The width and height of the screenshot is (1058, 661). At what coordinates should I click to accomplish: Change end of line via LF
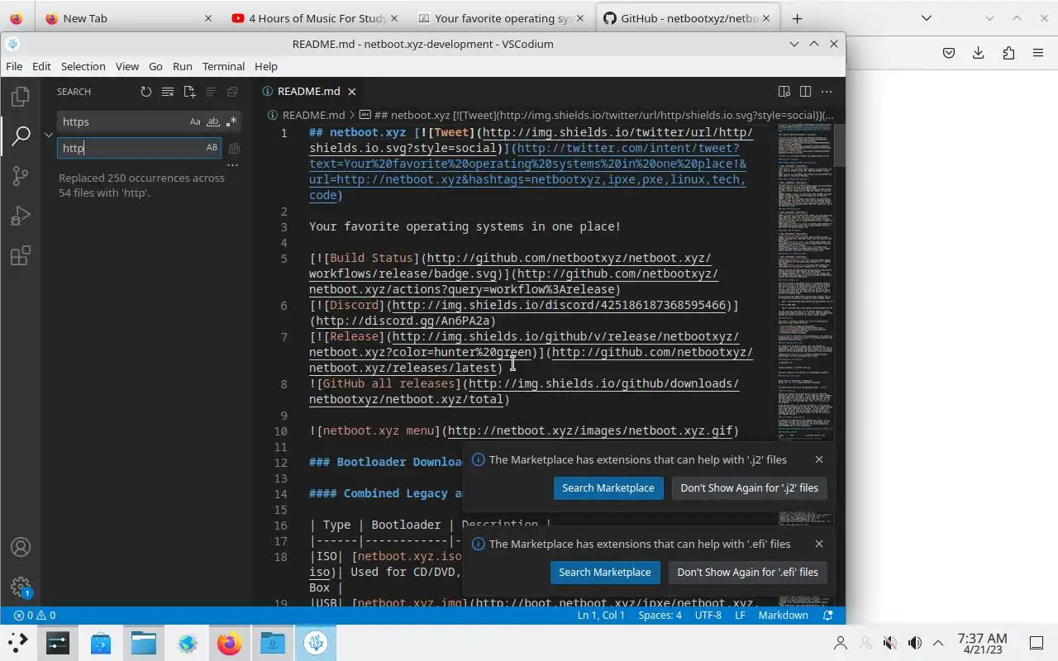[x=740, y=616]
